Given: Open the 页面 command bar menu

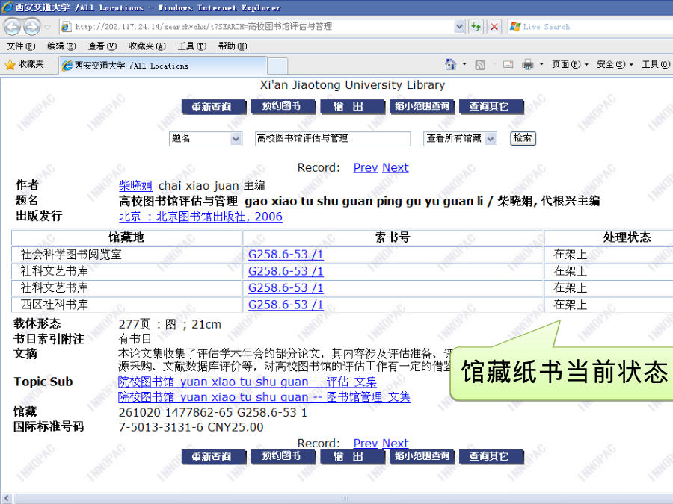Looking at the screenshot, I should point(570,64).
